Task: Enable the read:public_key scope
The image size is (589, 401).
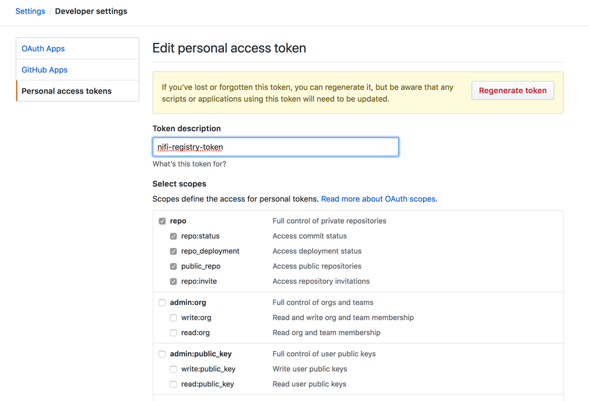Action: (173, 385)
